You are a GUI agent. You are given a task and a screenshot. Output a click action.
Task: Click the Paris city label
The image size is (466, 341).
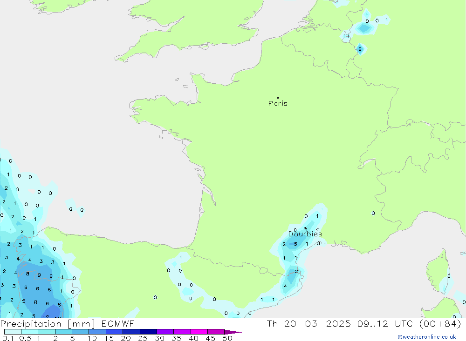point(278,103)
